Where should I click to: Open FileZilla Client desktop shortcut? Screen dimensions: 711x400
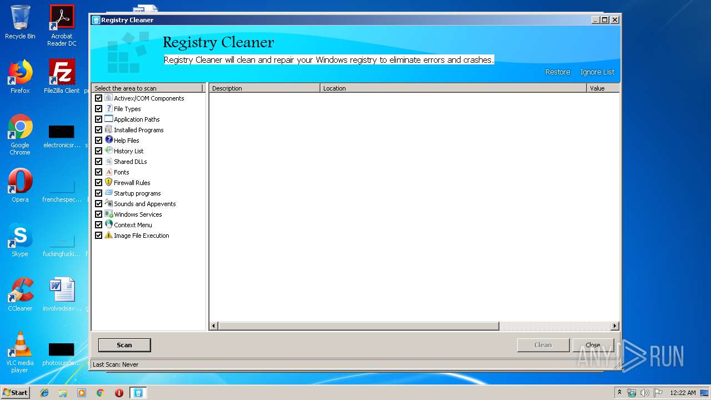(62, 77)
